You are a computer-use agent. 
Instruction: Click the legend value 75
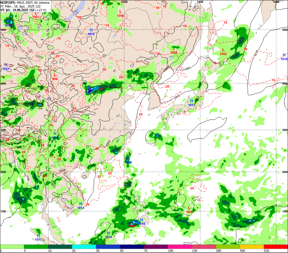pos(146,251)
